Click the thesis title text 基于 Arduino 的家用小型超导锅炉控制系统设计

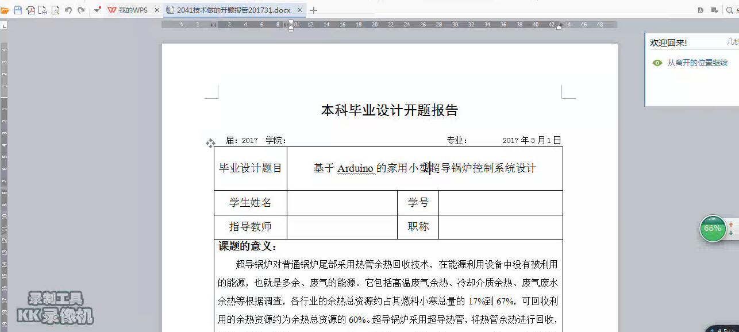(x=425, y=168)
